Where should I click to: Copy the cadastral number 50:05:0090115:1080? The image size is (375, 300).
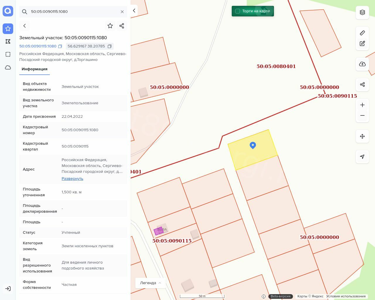[60, 46]
